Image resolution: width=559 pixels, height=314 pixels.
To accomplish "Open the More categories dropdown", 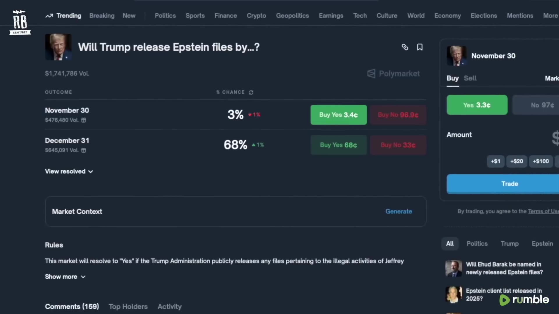I will pyautogui.click(x=550, y=16).
